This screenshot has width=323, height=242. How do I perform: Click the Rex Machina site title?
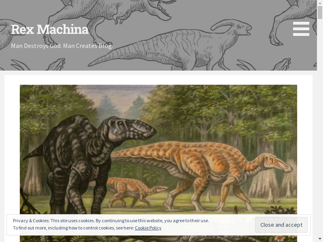point(50,29)
